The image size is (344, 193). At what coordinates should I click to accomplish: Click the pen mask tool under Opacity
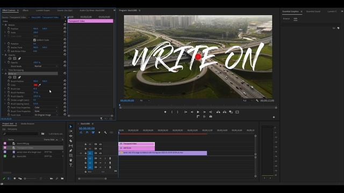click(19, 58)
